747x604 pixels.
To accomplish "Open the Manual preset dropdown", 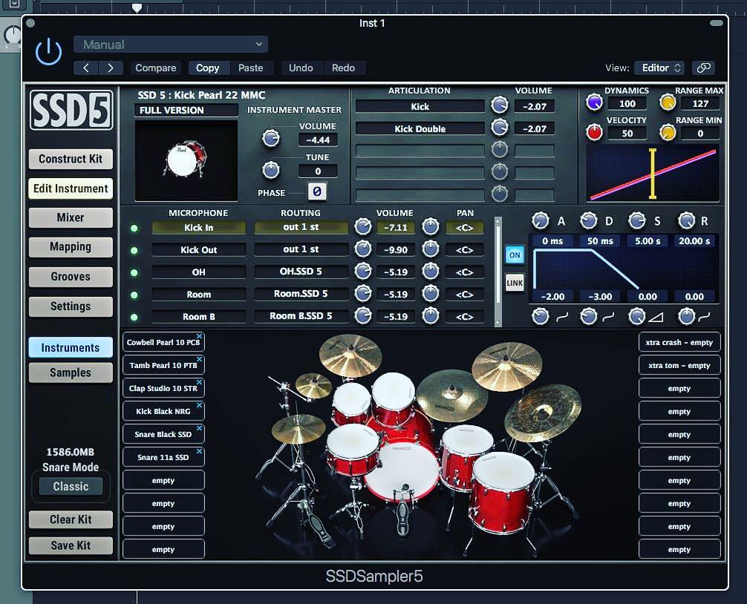I will [x=171, y=45].
